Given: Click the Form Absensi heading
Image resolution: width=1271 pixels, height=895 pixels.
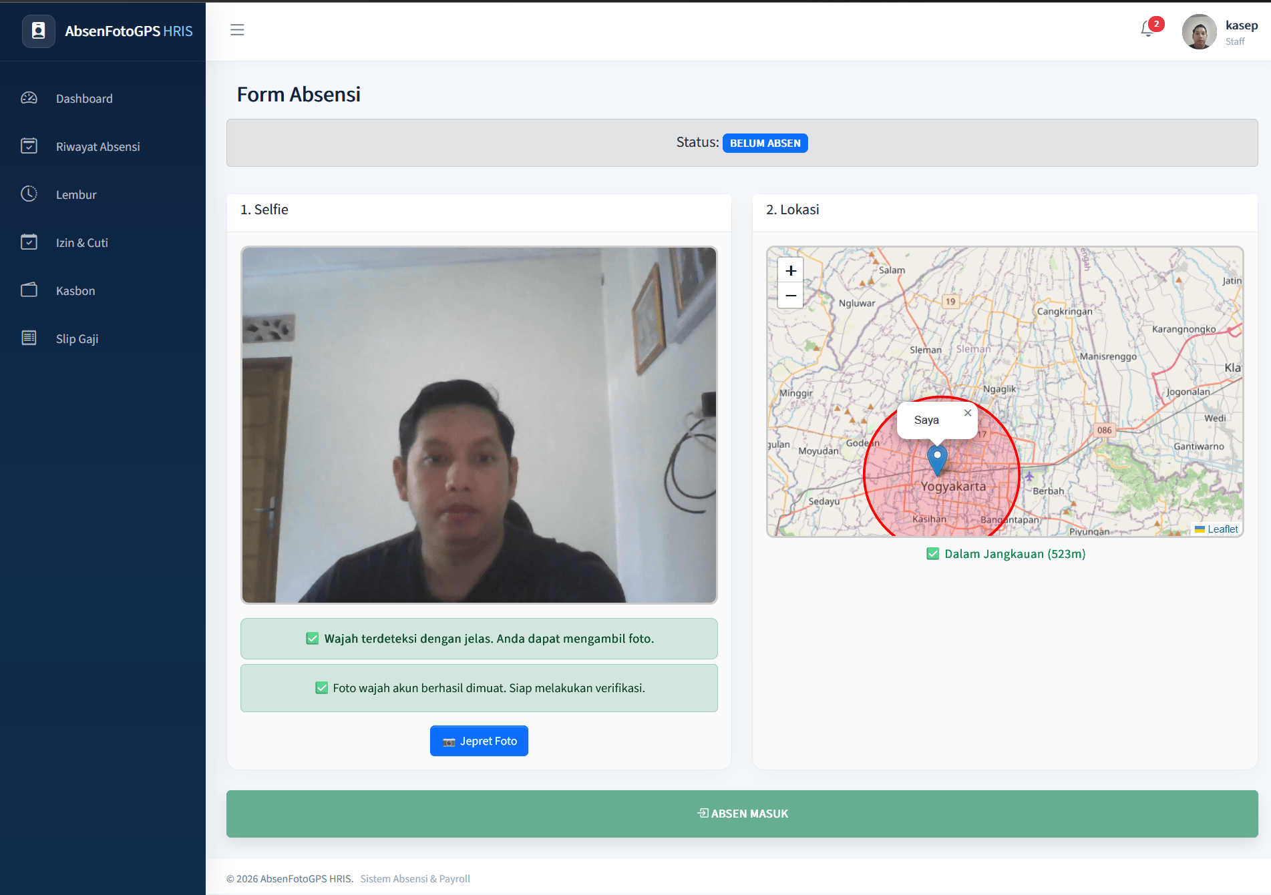Looking at the screenshot, I should tap(299, 95).
